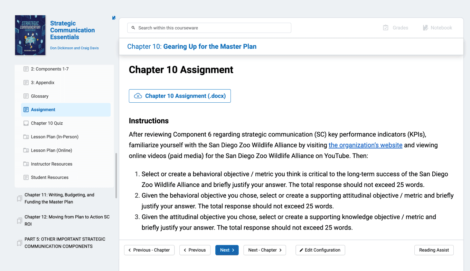
Task: Click the cloud download icon
Action: pyautogui.click(x=138, y=96)
